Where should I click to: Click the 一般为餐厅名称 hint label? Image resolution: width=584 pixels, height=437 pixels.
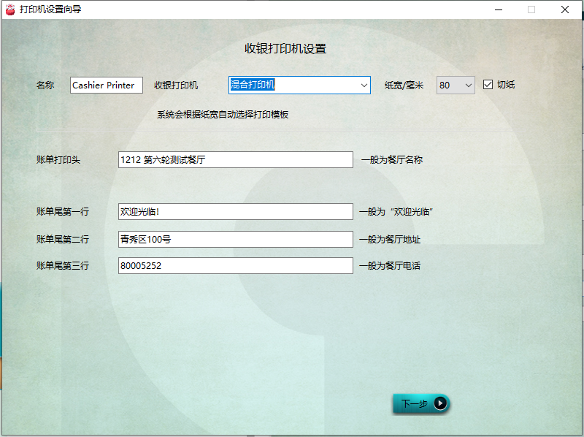[x=391, y=159]
